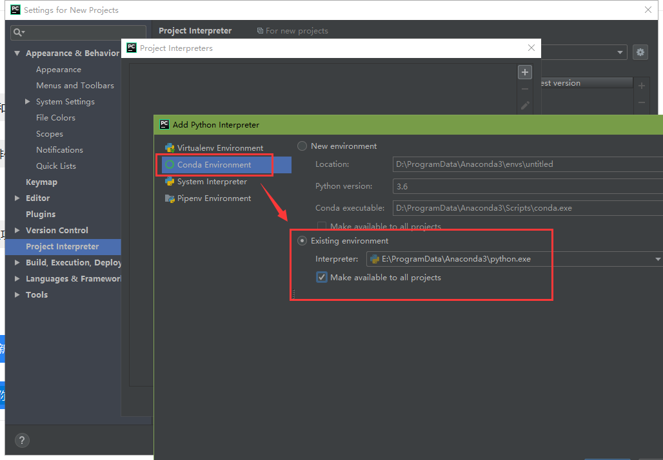Click the PyCharm logo in Project Interpreters title
This screenshot has height=460, width=663.
pos(132,48)
